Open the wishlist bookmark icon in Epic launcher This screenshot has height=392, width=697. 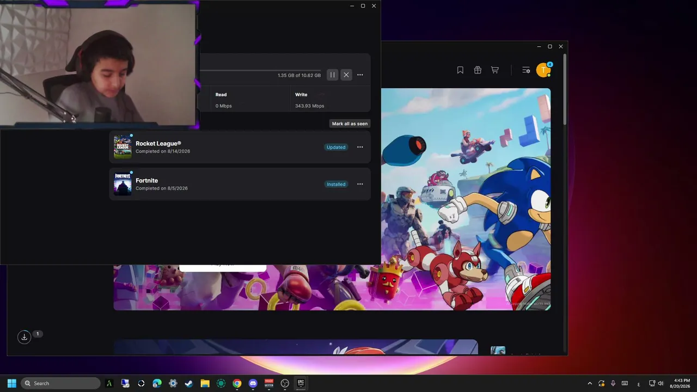(460, 70)
